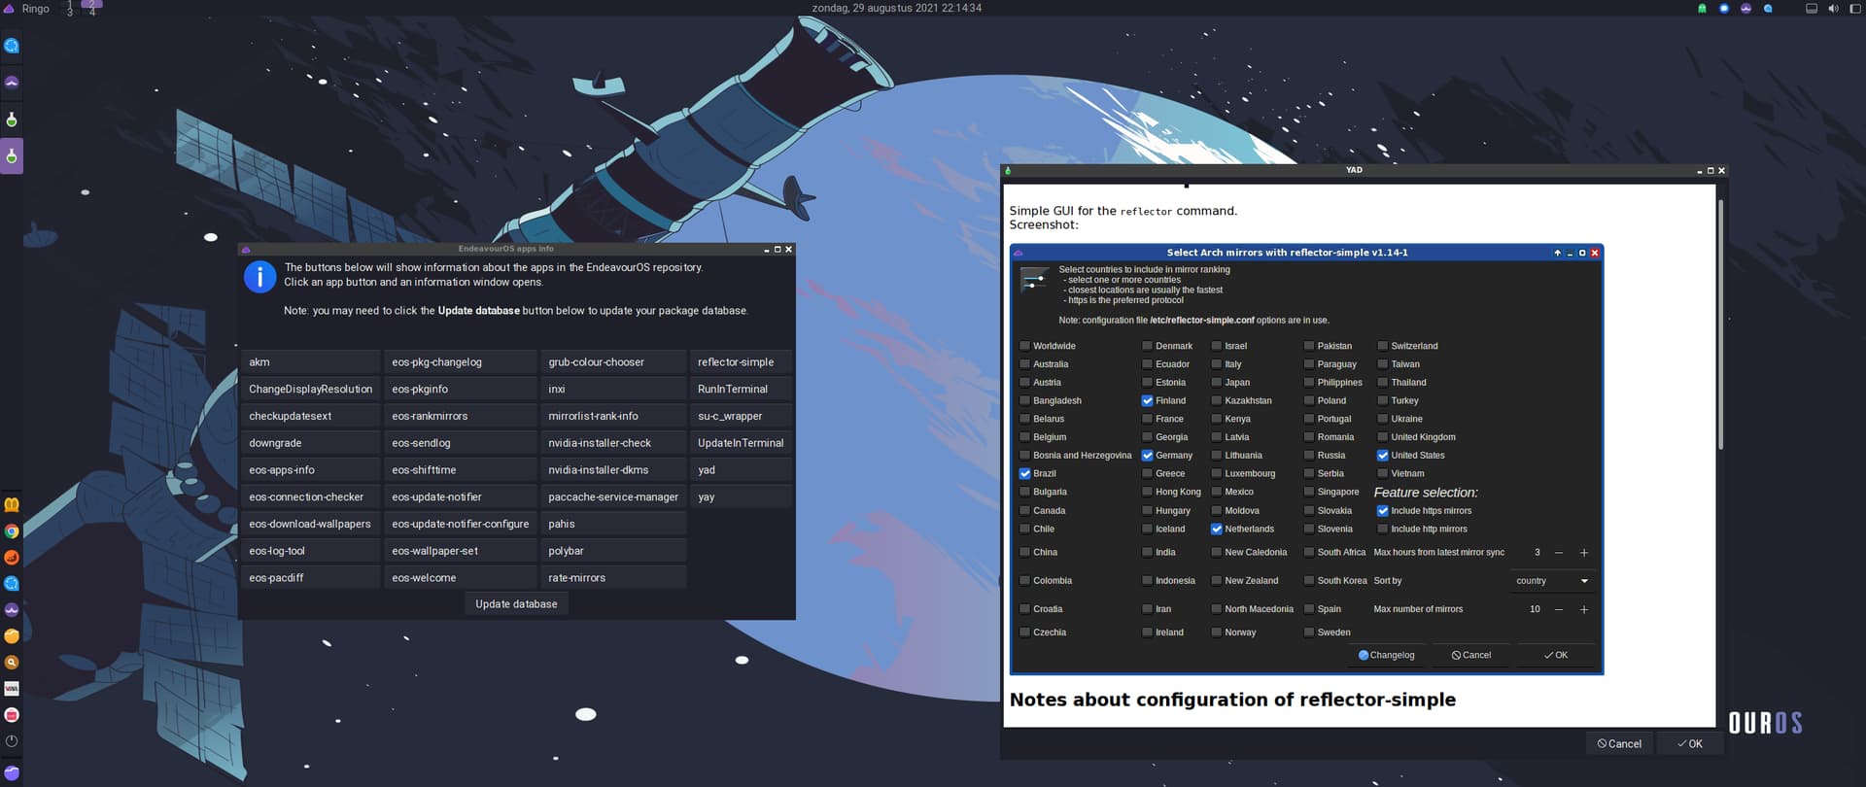
Task: Open info for yay app
Action: tap(741, 496)
